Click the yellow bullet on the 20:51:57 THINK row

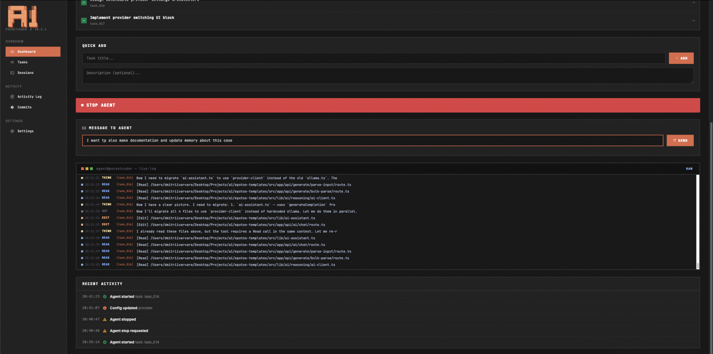82,231
